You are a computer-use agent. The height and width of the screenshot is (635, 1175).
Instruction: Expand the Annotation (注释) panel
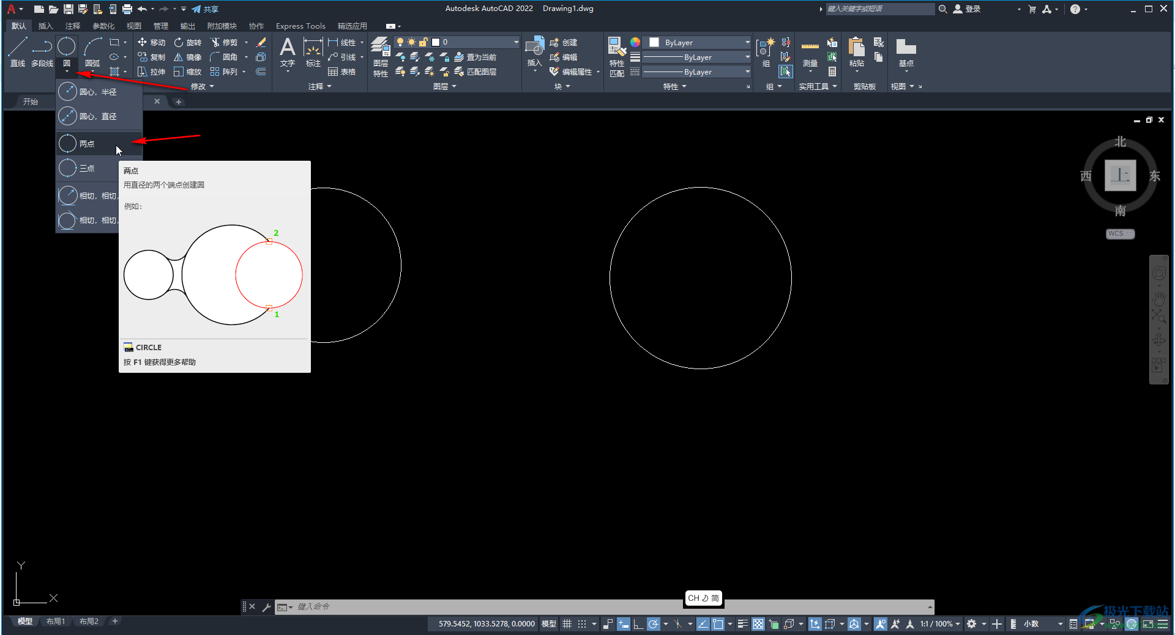pos(320,87)
